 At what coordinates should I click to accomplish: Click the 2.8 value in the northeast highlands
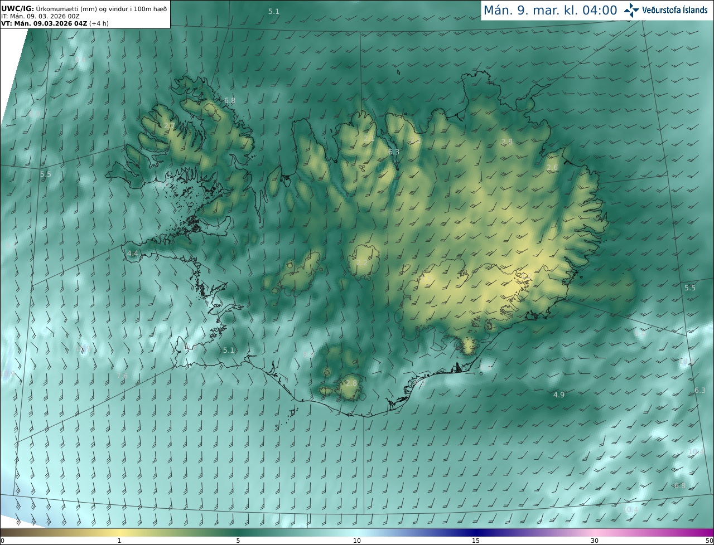tap(507, 142)
